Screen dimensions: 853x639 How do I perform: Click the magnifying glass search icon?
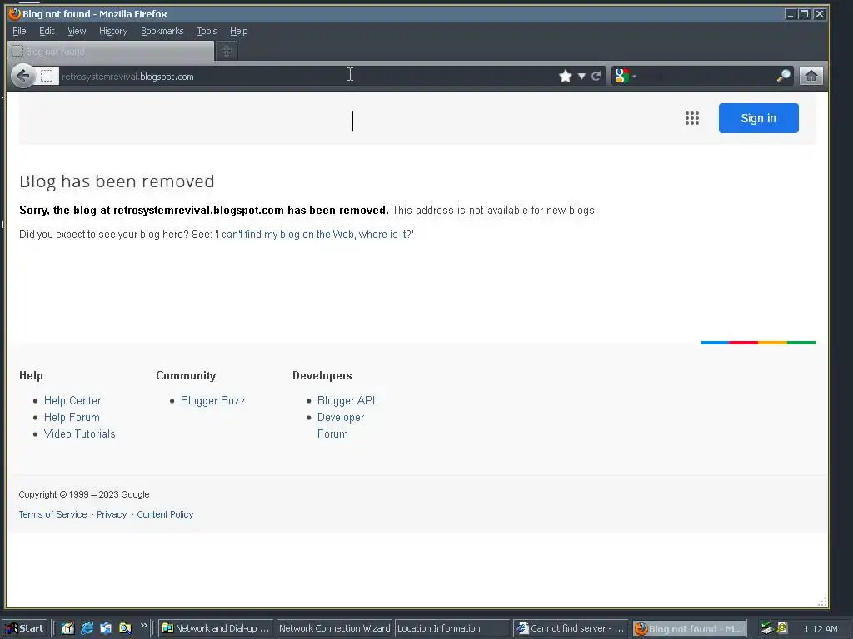pyautogui.click(x=783, y=76)
